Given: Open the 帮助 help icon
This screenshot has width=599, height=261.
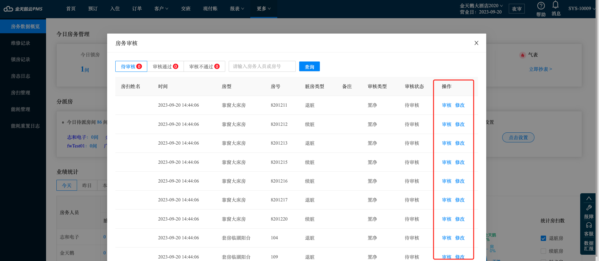Looking at the screenshot, I should pos(541,6).
